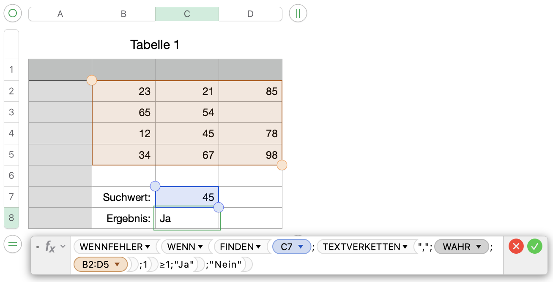Expand the C7 reference token menu
553x282 pixels.
[301, 247]
